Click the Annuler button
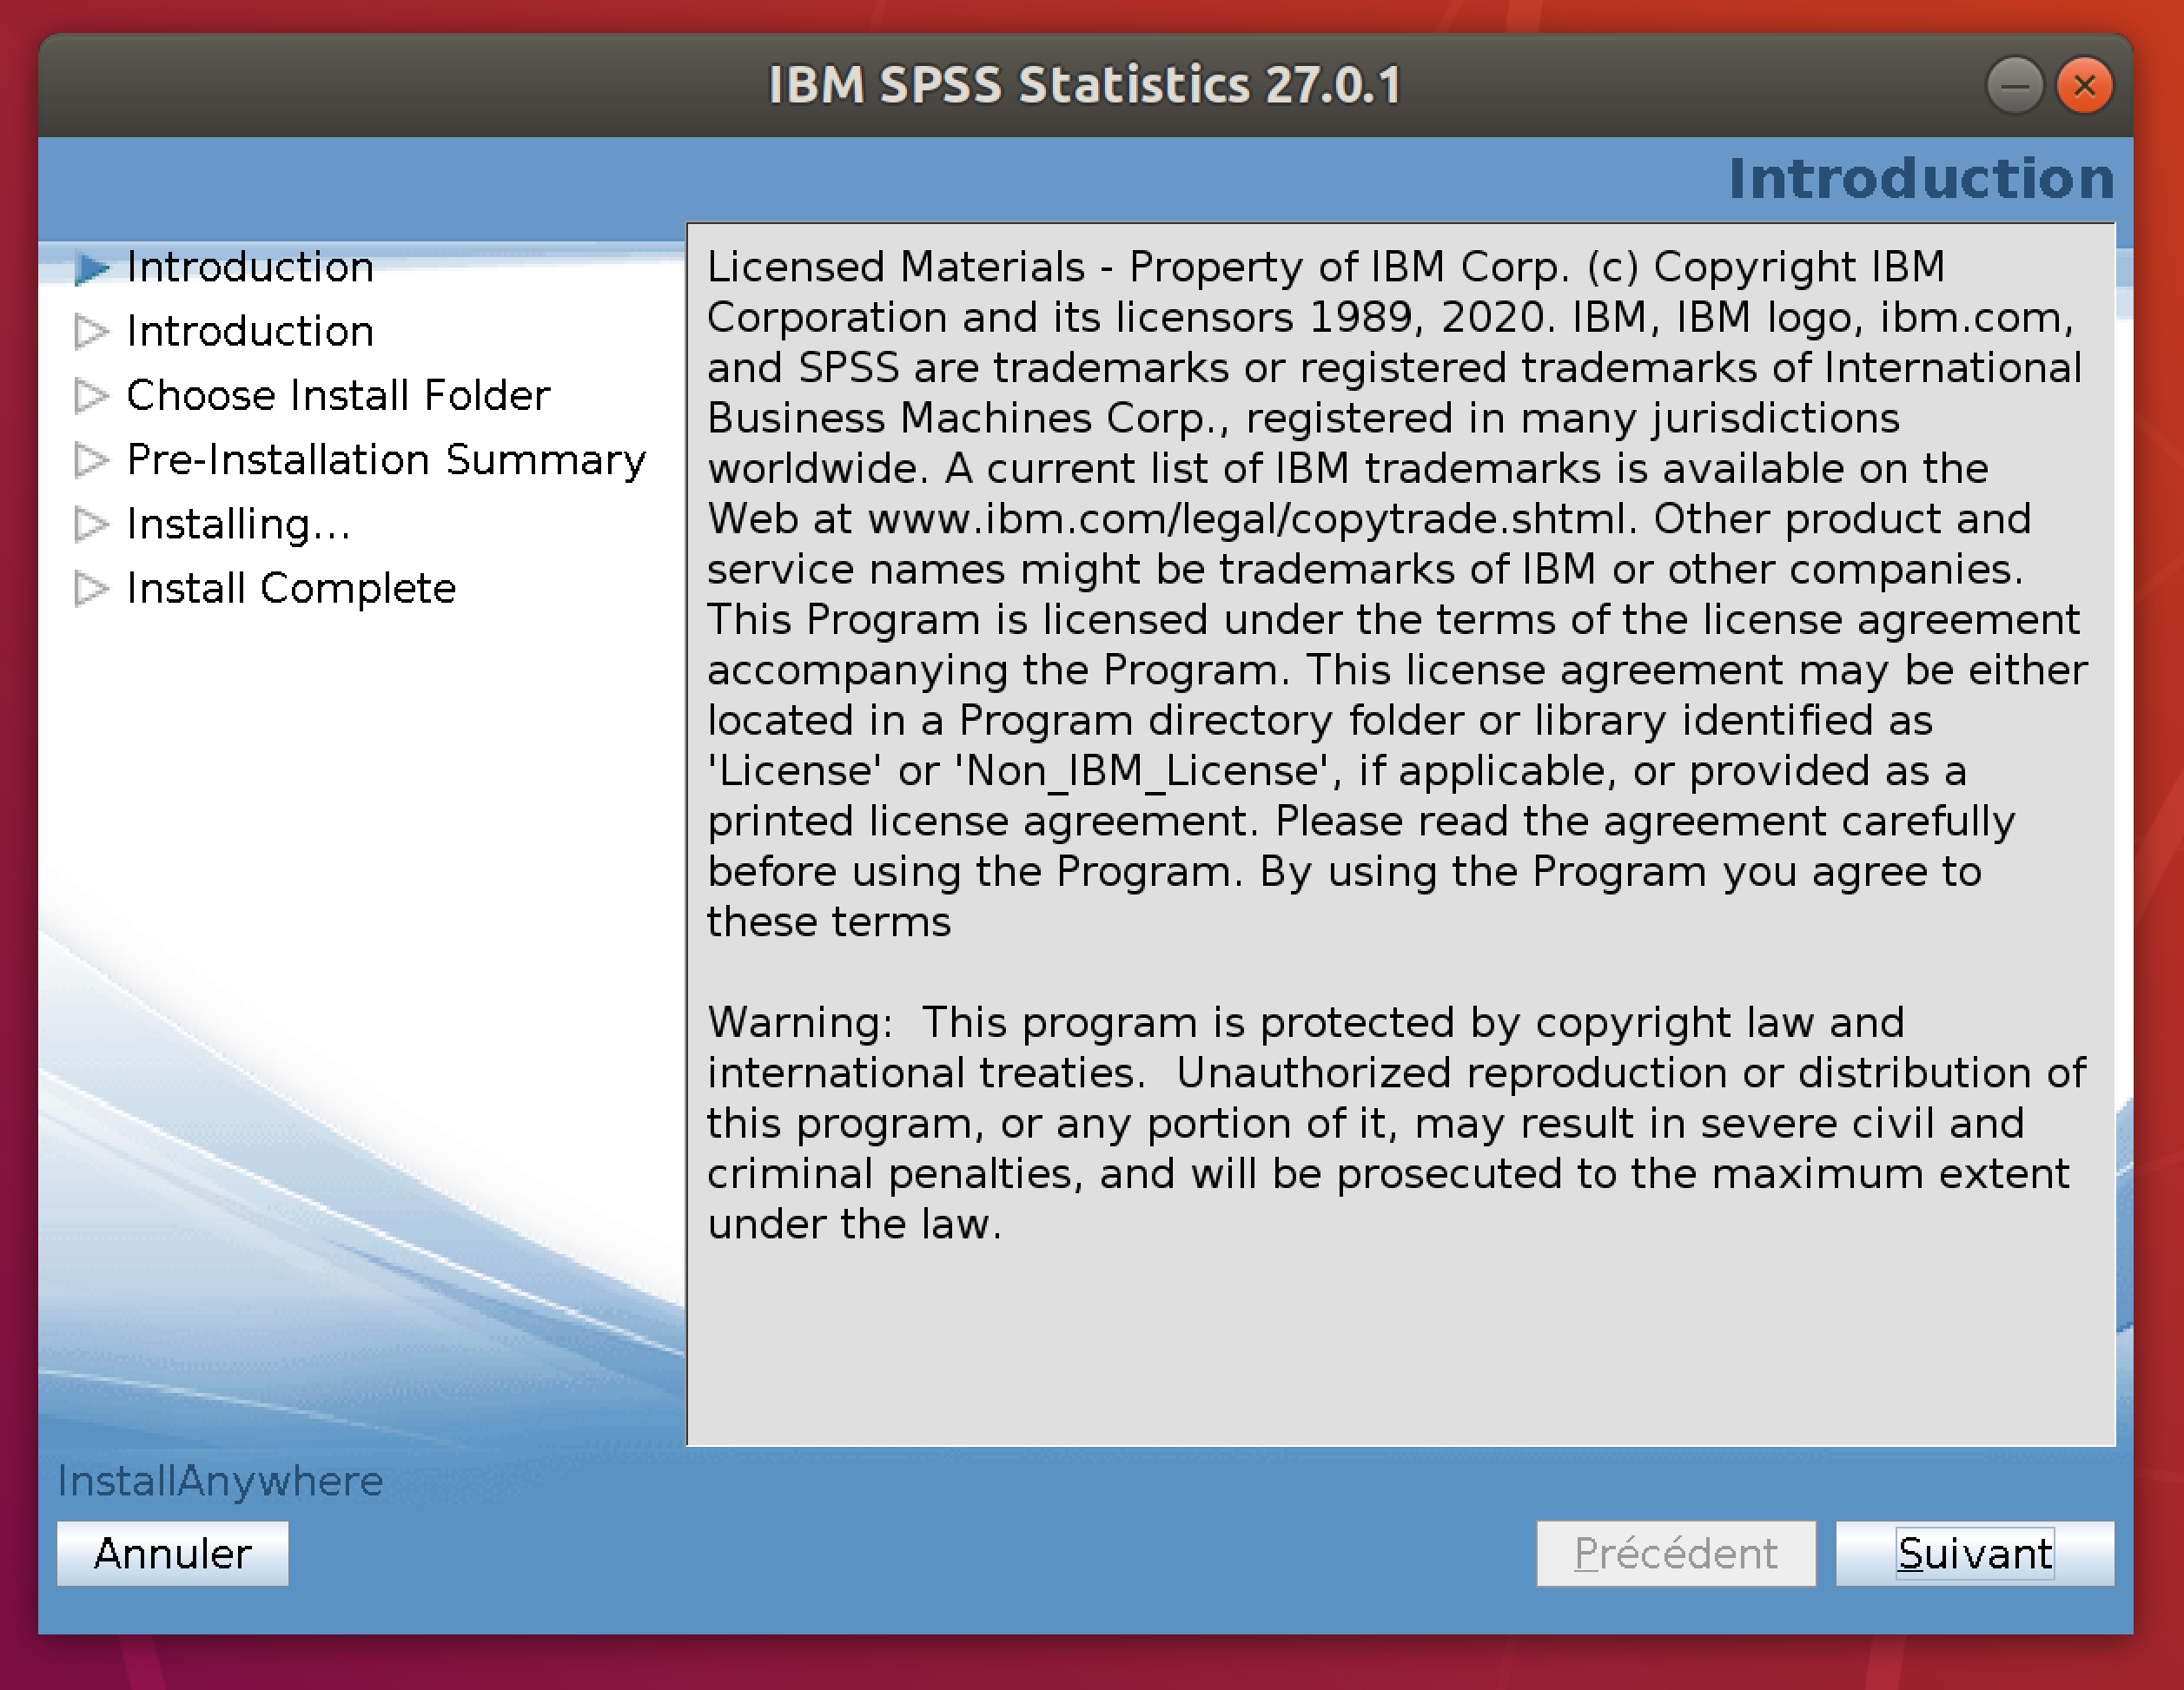This screenshot has height=1690, width=2184. 172,1553
